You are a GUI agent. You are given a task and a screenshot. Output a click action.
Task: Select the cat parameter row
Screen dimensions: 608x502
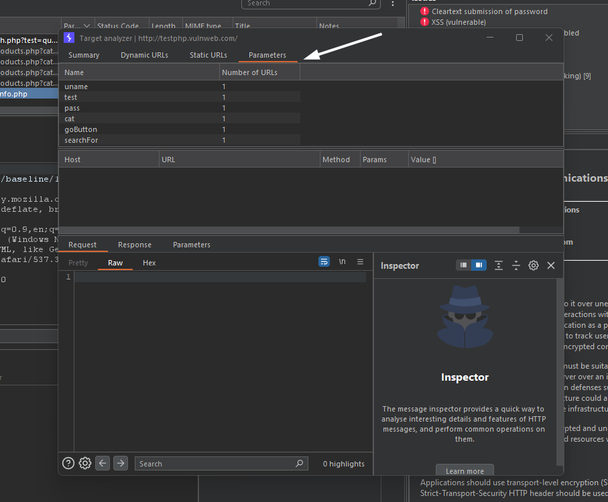[x=180, y=119]
